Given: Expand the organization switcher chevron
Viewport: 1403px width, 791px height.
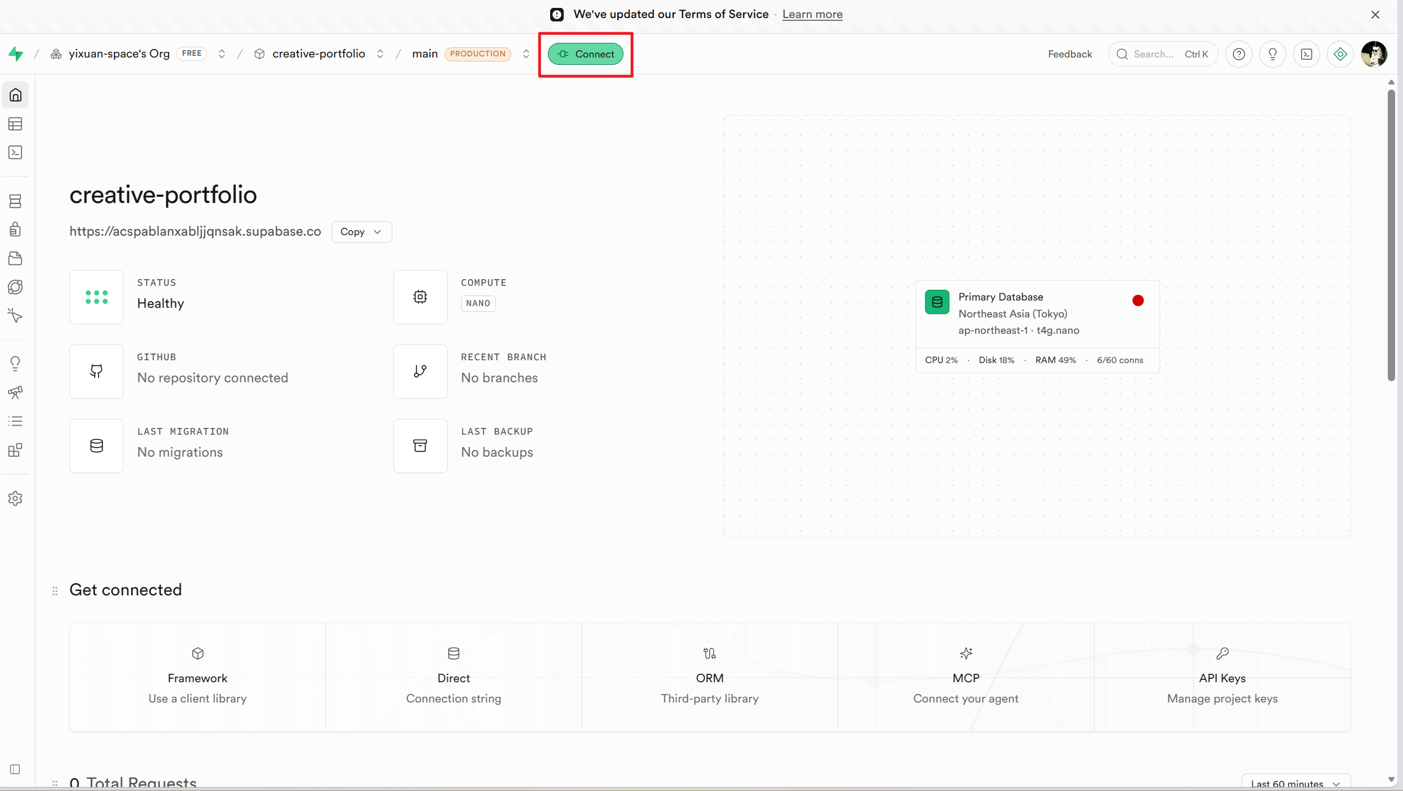Looking at the screenshot, I should click(x=222, y=54).
